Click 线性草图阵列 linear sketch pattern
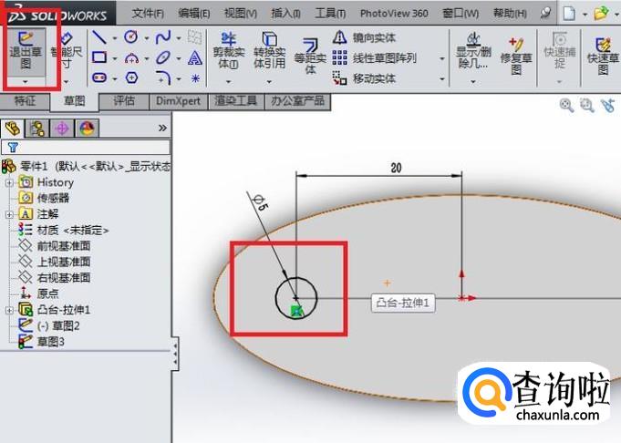Viewport: 621px width, 443px height. click(374, 58)
